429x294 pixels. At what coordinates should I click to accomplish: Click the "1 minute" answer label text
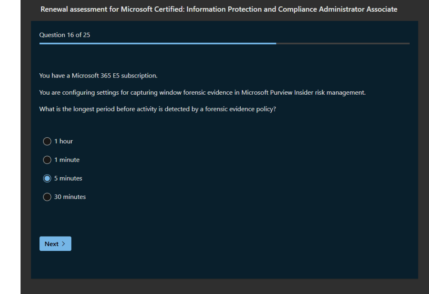point(67,160)
